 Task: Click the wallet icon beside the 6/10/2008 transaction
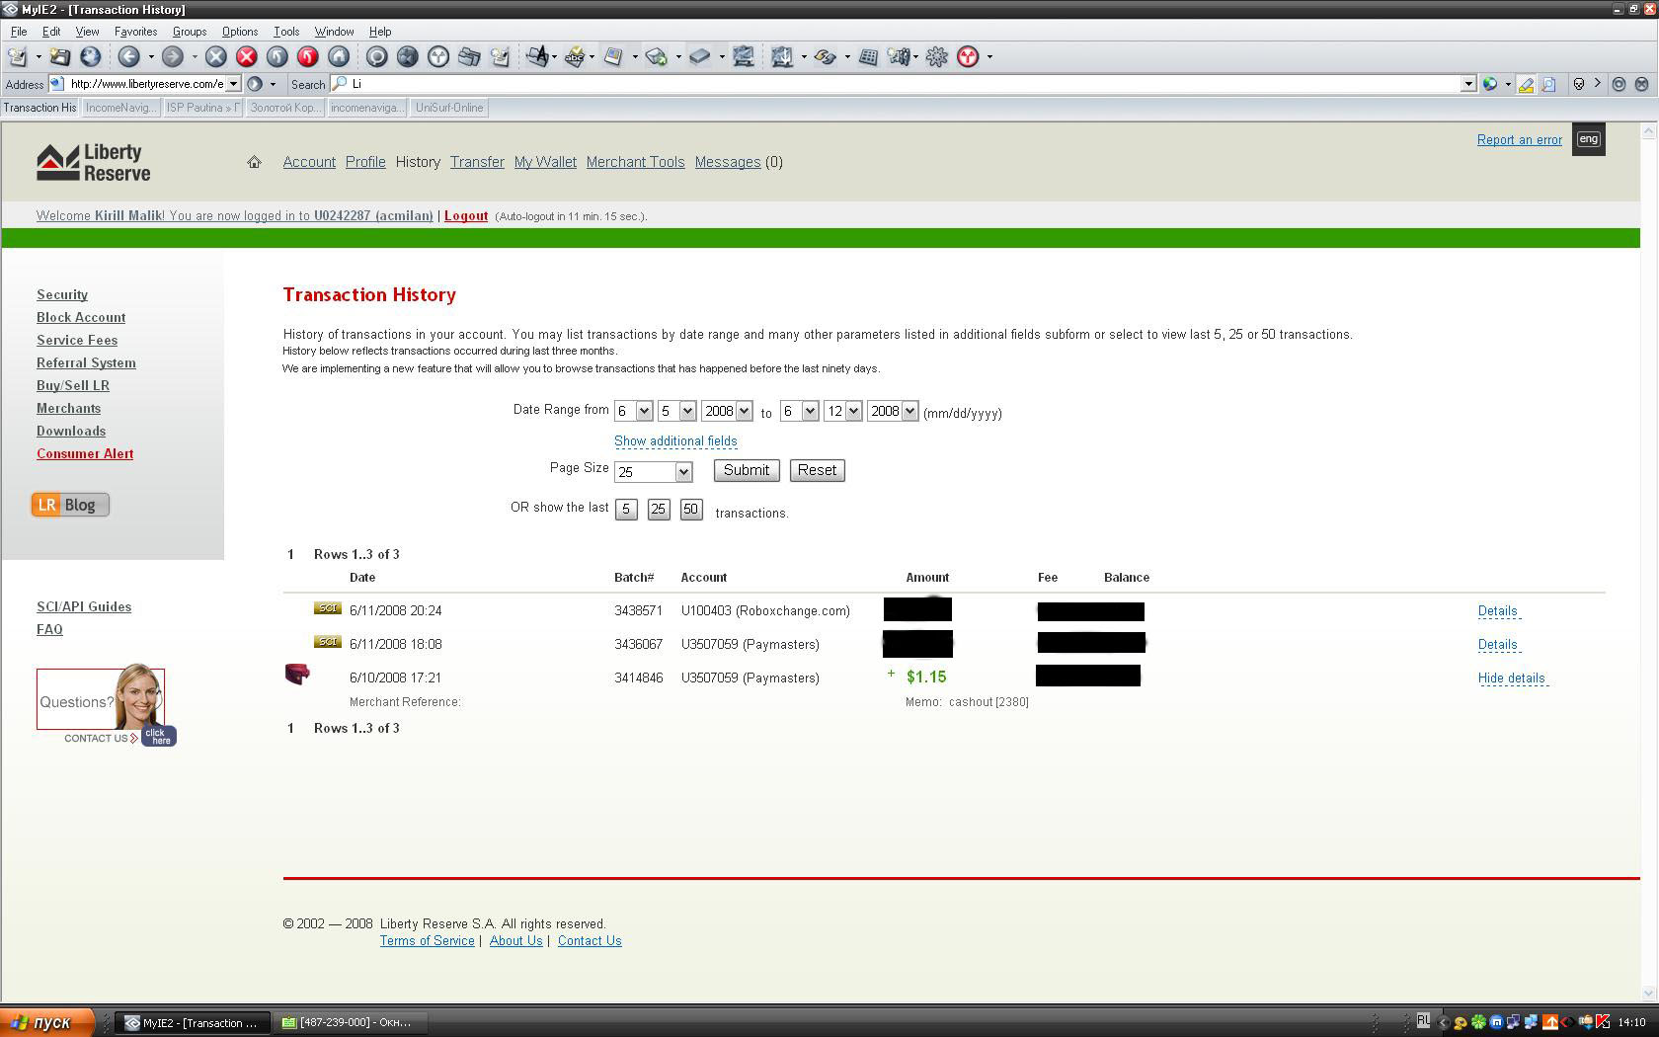(x=297, y=675)
